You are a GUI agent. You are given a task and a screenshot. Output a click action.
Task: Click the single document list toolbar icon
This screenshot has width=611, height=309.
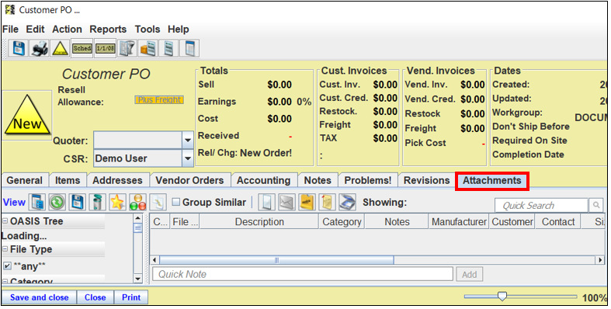click(x=168, y=49)
